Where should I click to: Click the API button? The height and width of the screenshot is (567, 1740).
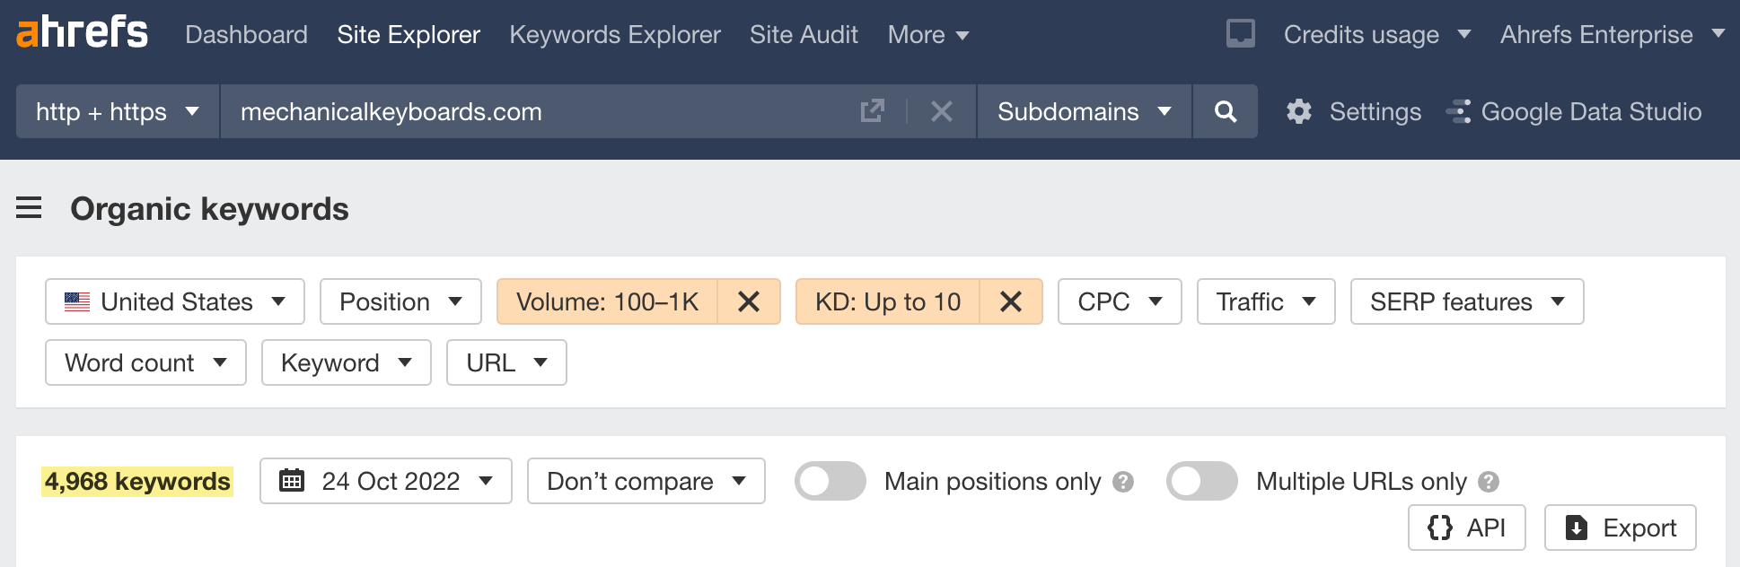pyautogui.click(x=1467, y=528)
